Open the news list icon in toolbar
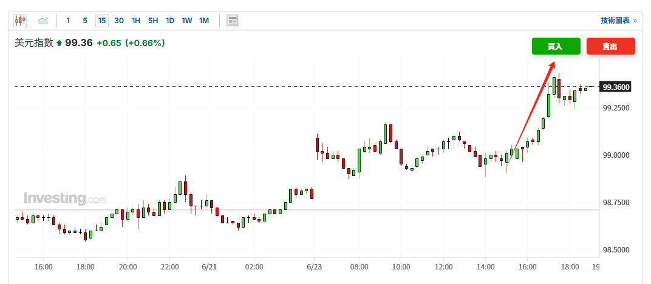 tap(233, 20)
